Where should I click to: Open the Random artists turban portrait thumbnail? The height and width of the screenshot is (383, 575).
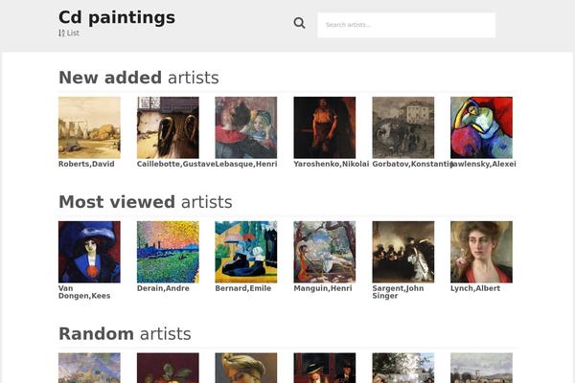click(246, 368)
